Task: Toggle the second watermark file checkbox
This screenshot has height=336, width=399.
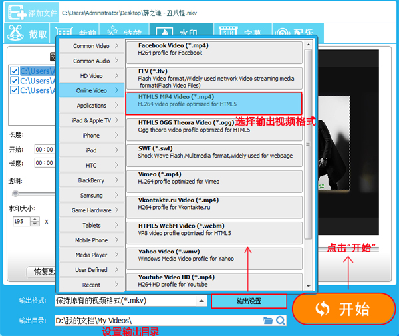Action: (15, 81)
